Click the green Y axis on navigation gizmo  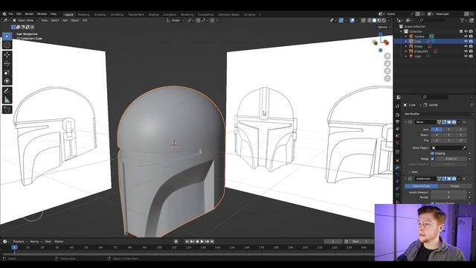coord(375,43)
